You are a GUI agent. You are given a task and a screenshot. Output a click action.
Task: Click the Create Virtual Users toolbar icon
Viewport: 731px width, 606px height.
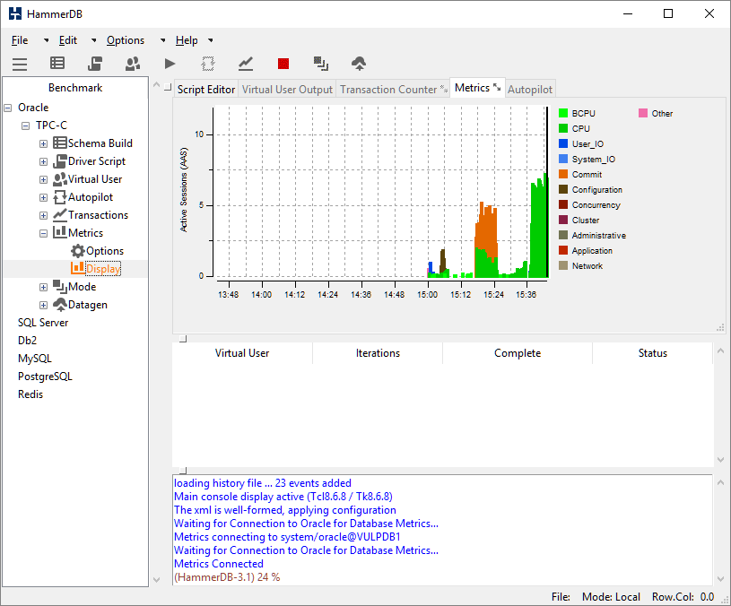click(133, 64)
